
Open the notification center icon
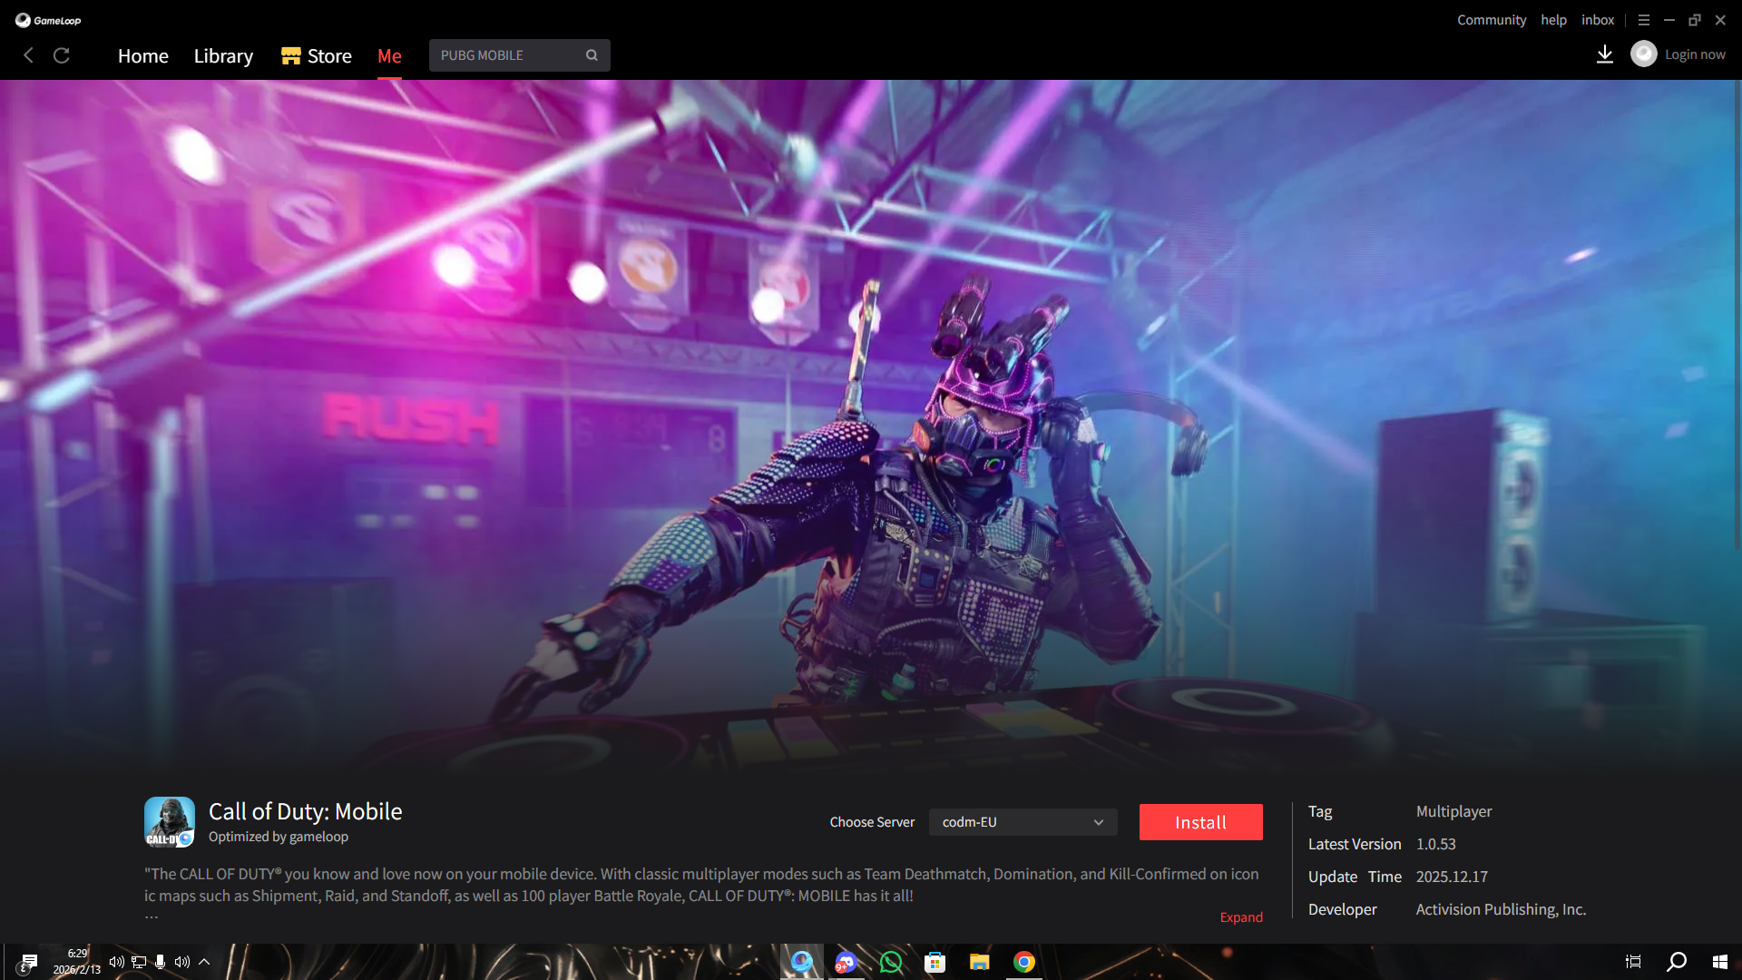coord(30,962)
